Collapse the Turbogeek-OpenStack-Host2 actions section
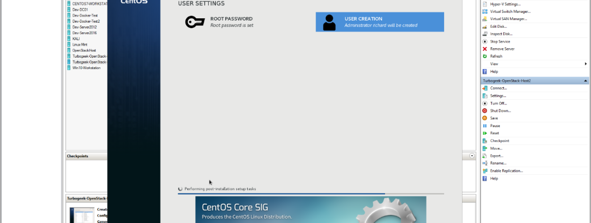Image resolution: width=591 pixels, height=223 pixels. (585, 81)
